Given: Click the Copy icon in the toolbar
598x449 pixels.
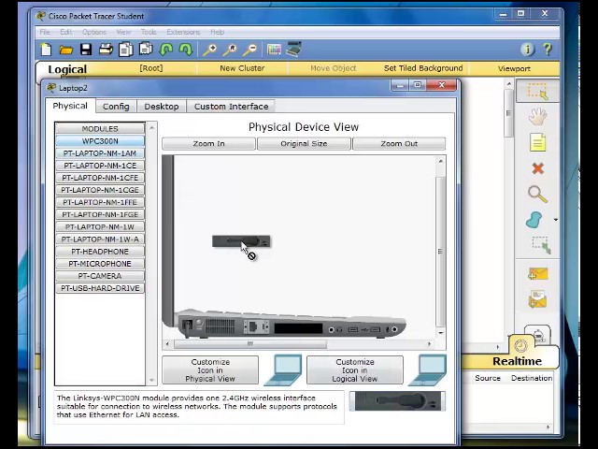Looking at the screenshot, I should (126, 50).
